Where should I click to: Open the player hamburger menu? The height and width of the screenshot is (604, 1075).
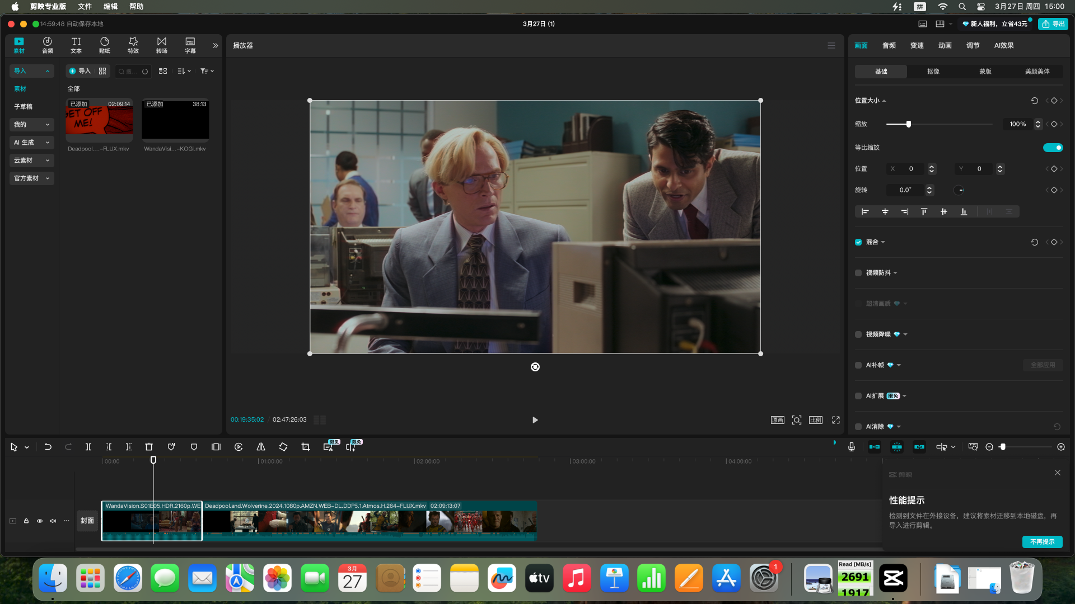(831, 45)
